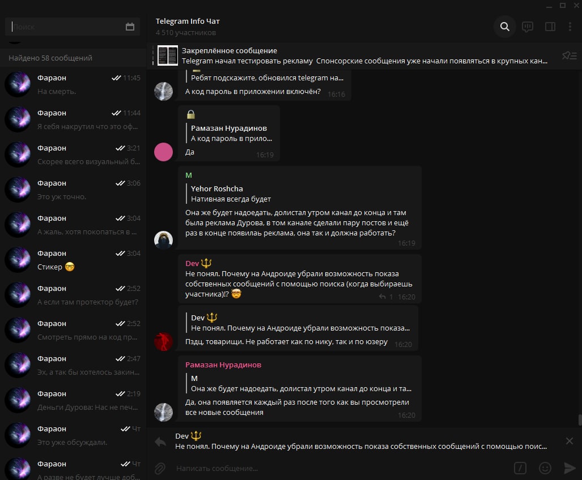Open pink circle avatar profile
582x480 pixels.
point(163,152)
